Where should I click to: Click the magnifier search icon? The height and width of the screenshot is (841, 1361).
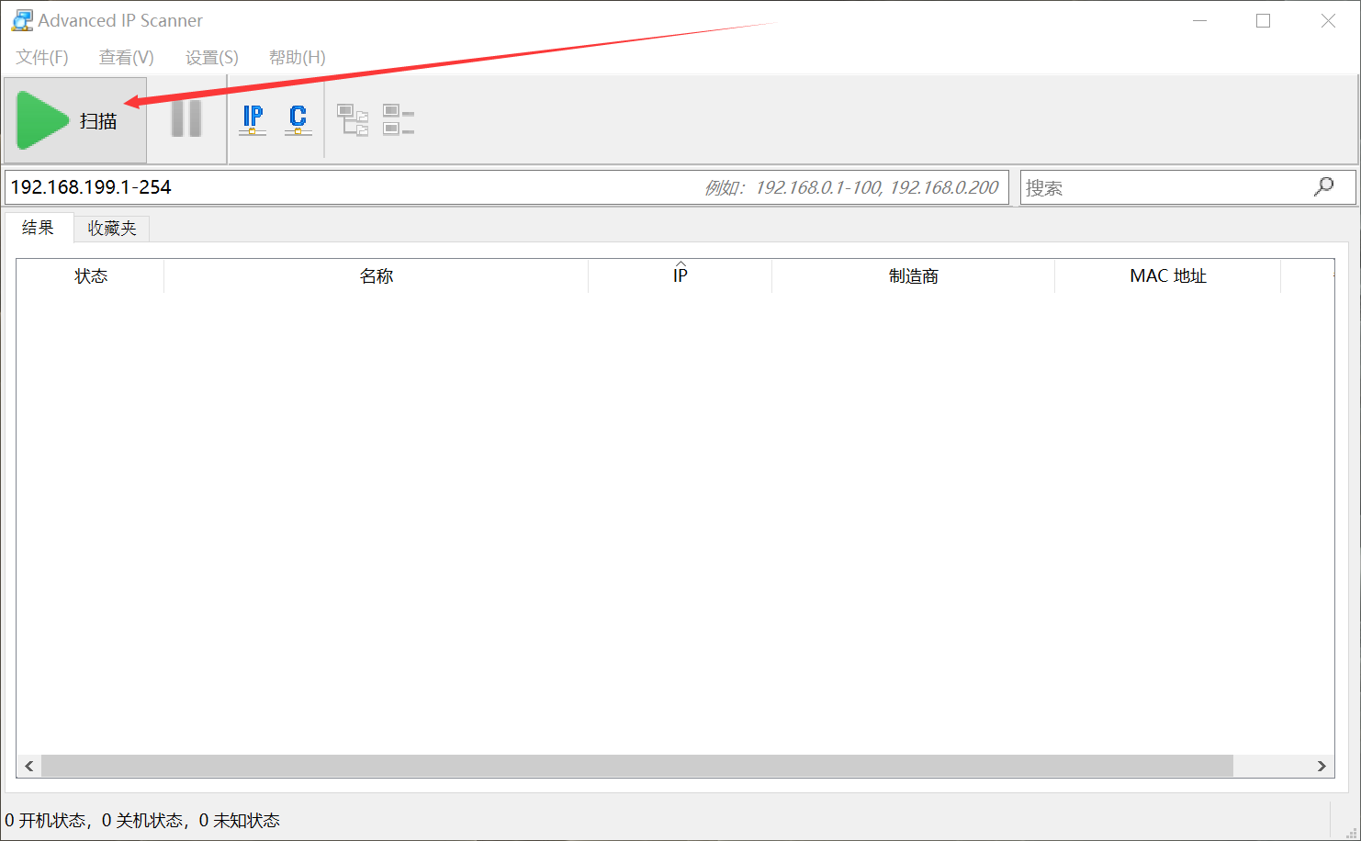(x=1324, y=186)
